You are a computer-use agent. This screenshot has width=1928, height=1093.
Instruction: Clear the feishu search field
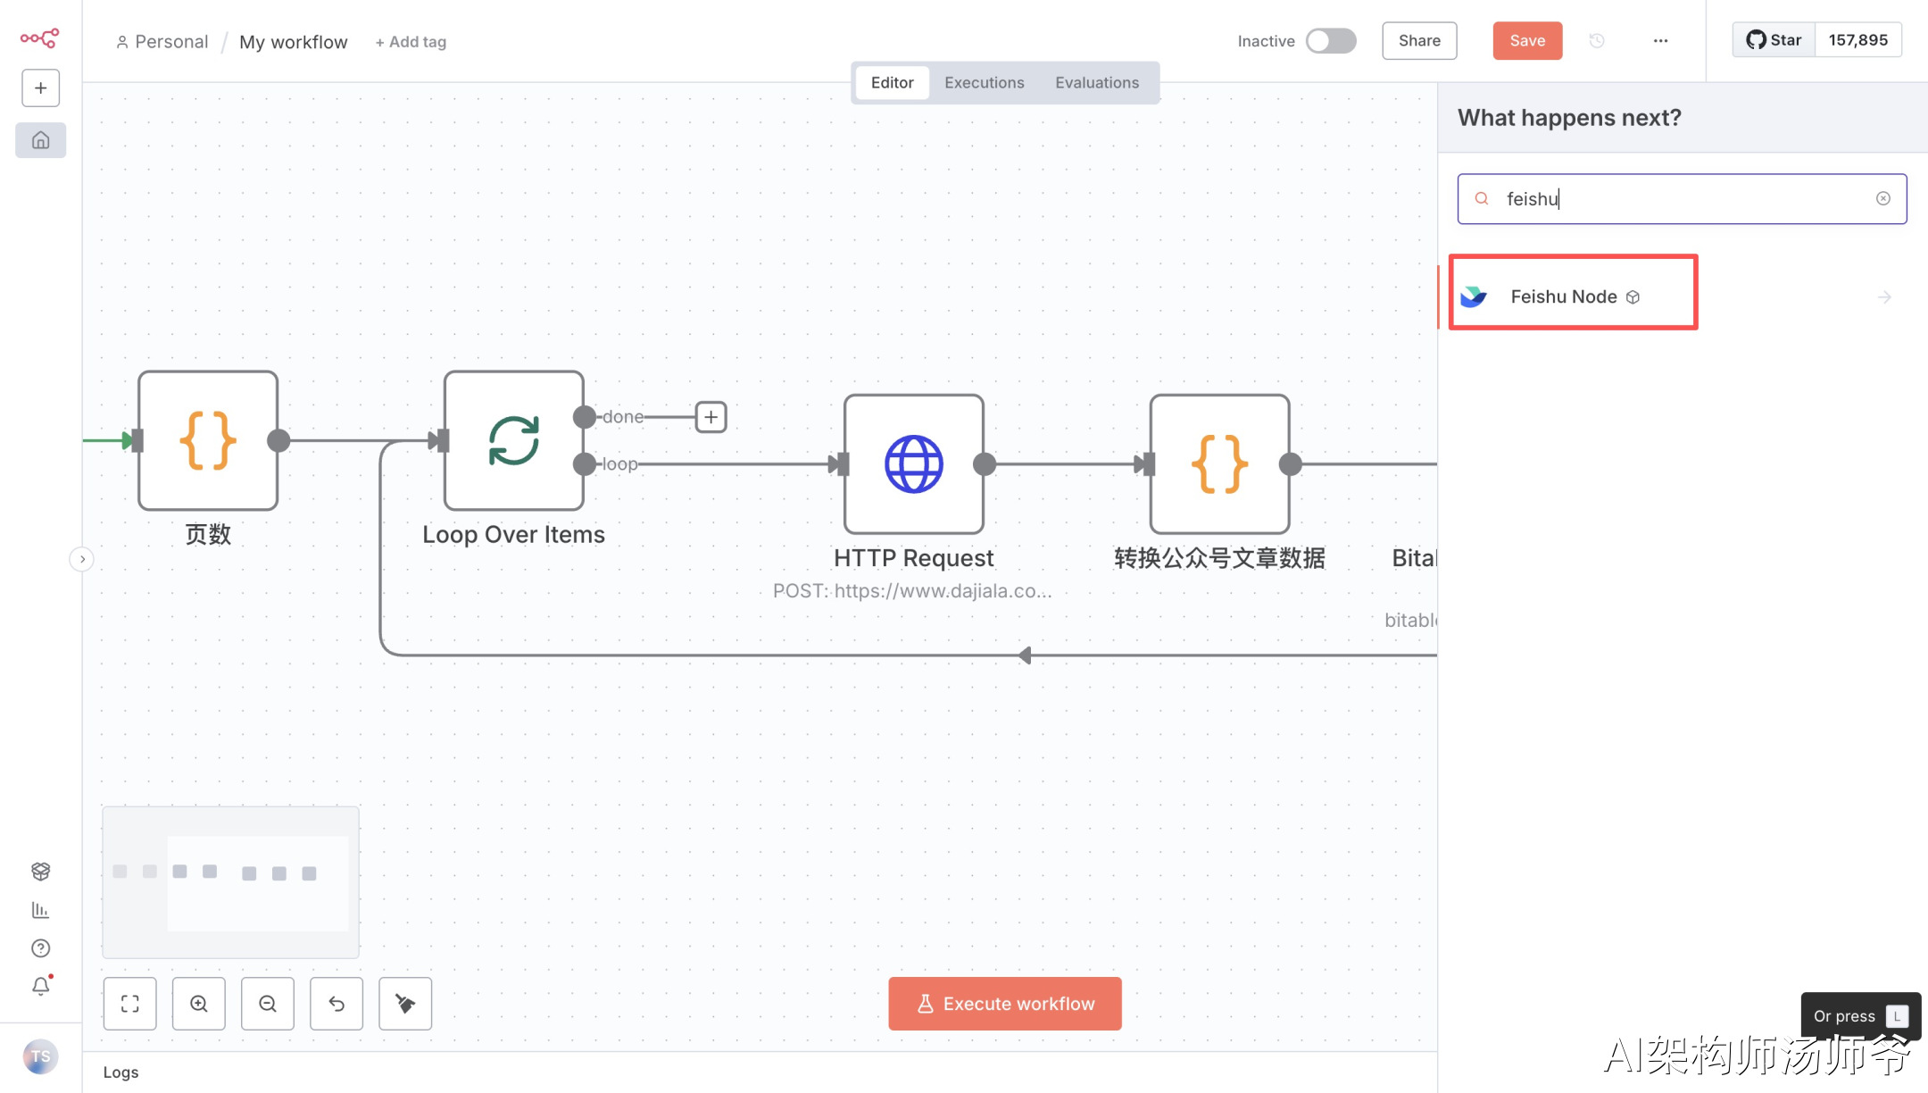(x=1882, y=198)
